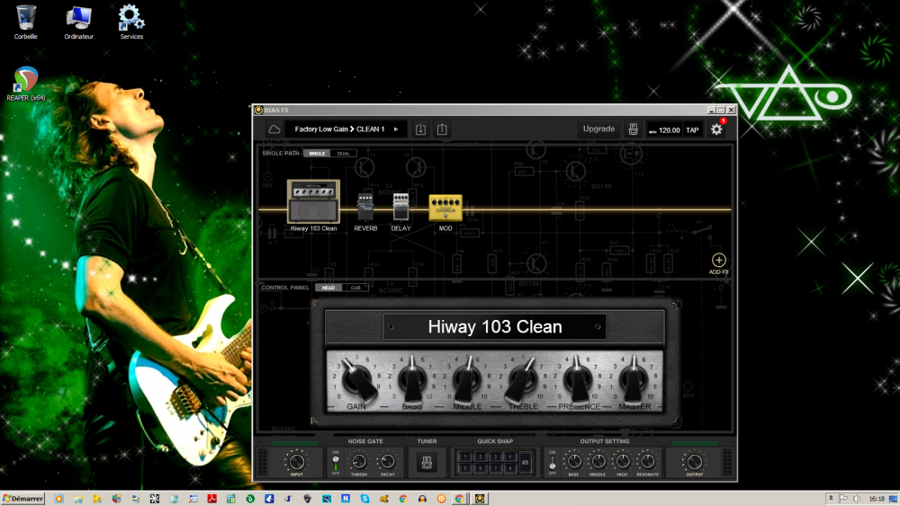This screenshot has height=506, width=900.
Task: Open the tuner in bottom panel
Action: pos(427,462)
